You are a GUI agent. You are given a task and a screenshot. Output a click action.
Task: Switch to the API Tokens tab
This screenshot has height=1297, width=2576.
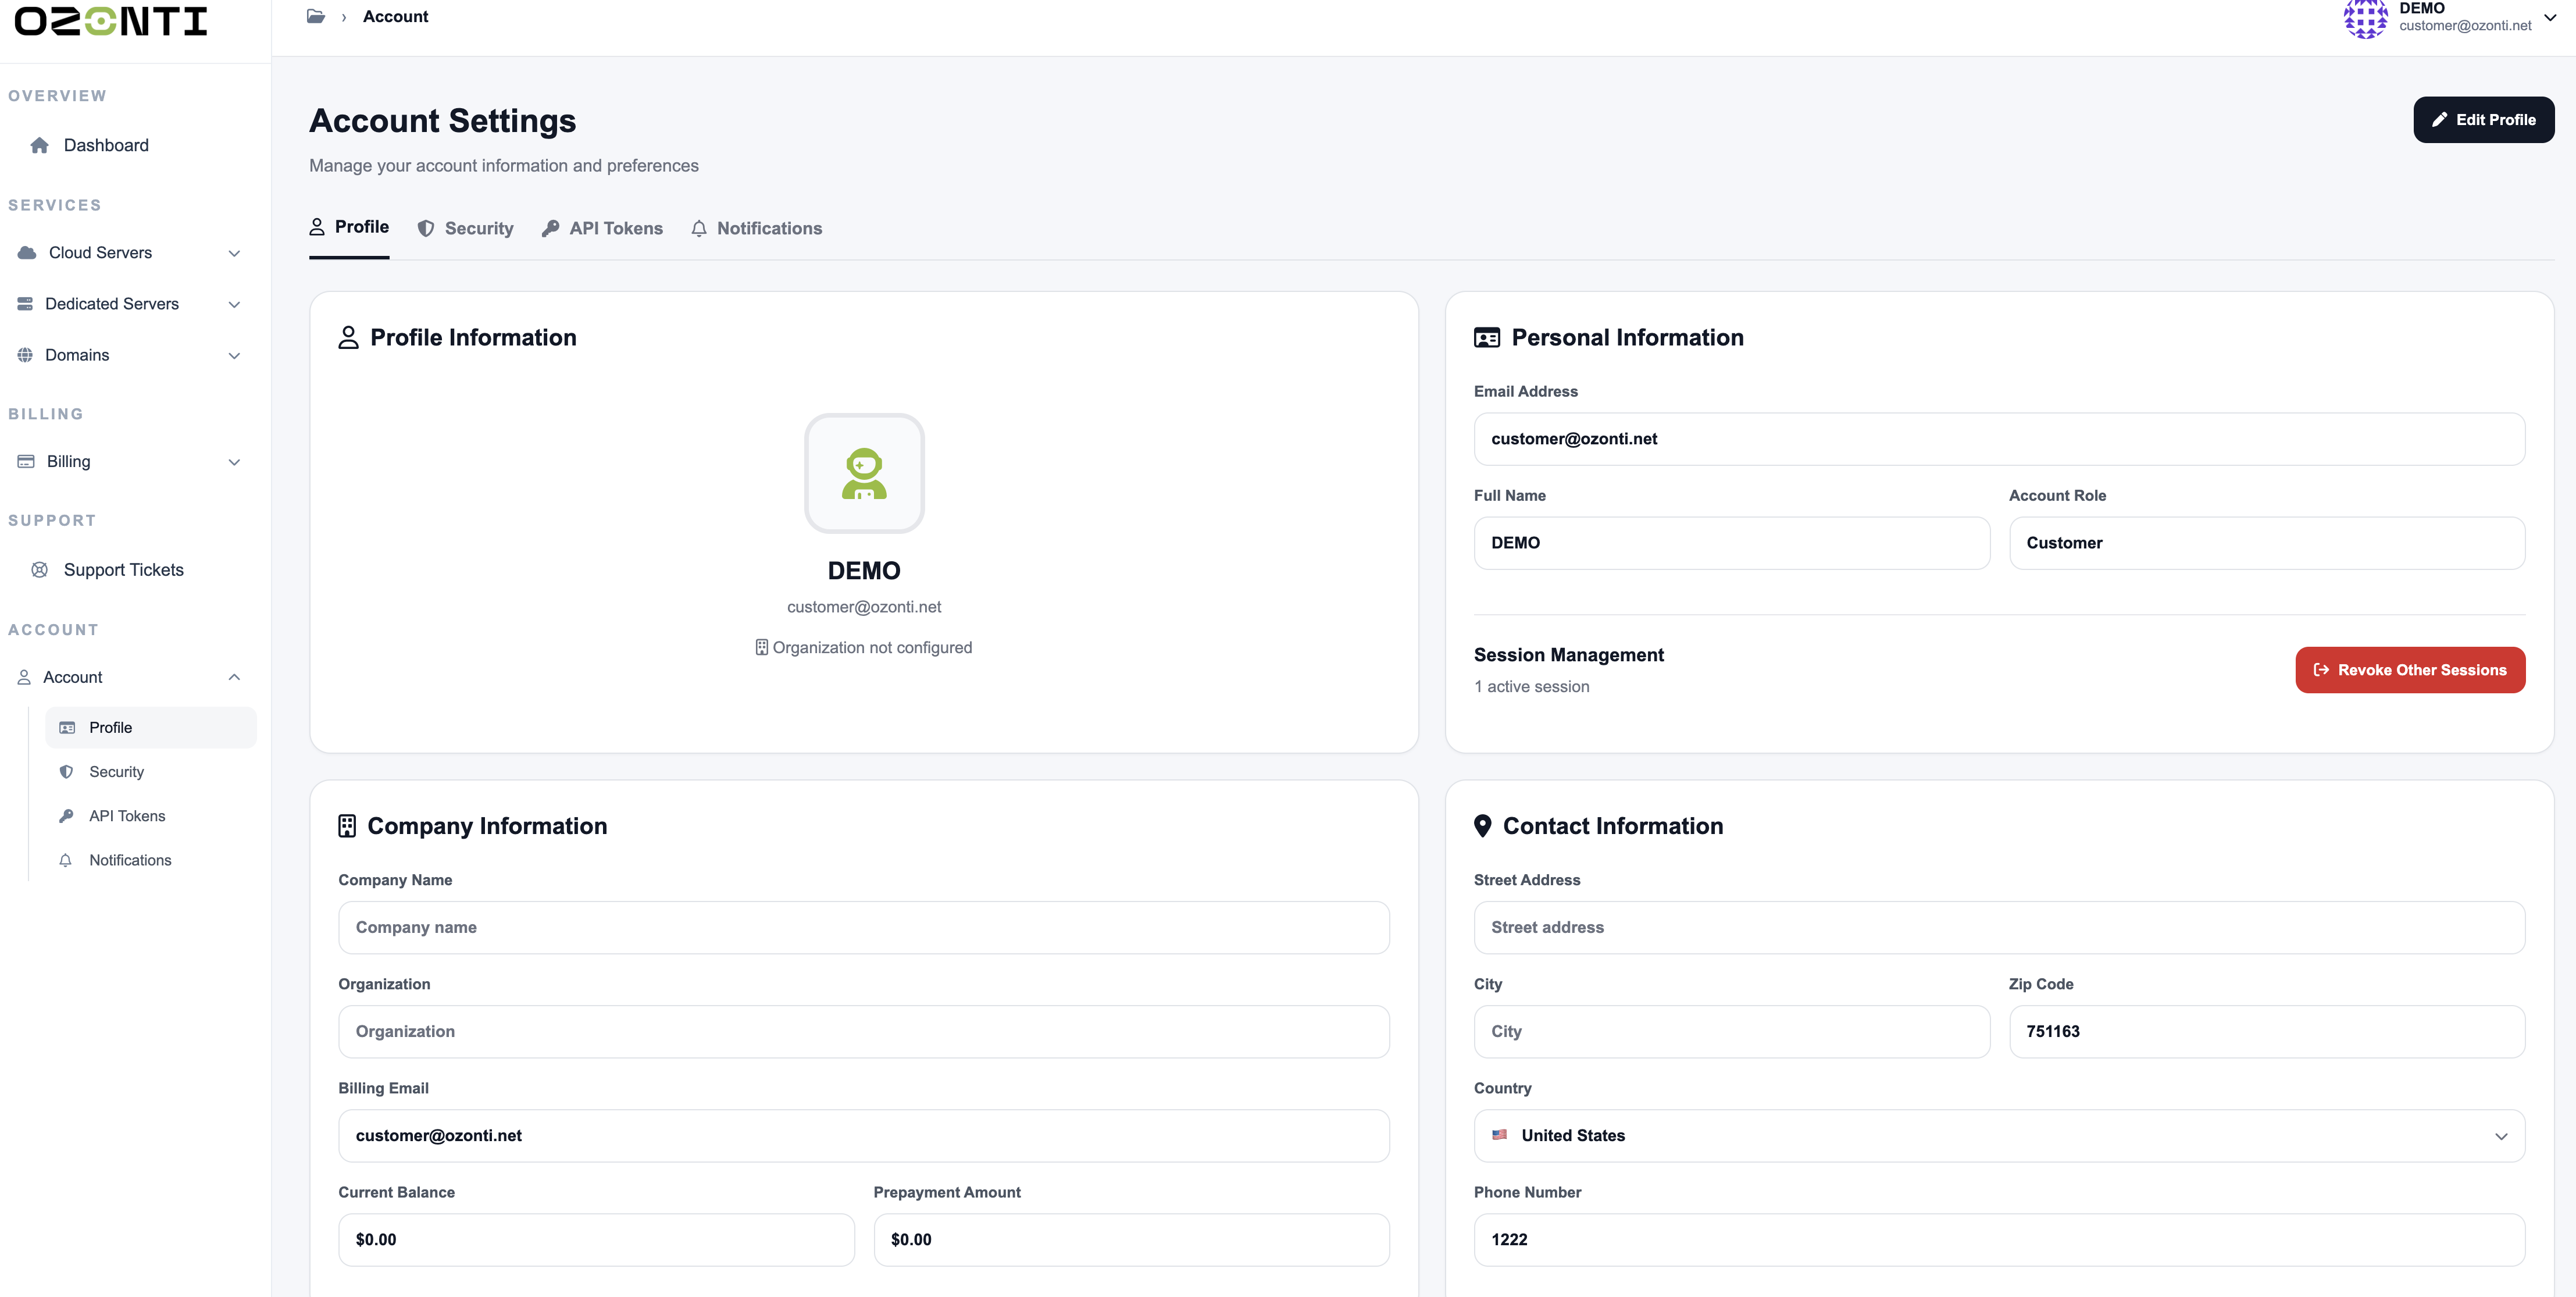click(602, 229)
